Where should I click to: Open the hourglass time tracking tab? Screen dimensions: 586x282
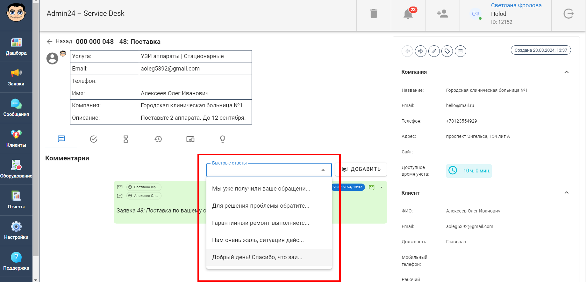(x=126, y=139)
